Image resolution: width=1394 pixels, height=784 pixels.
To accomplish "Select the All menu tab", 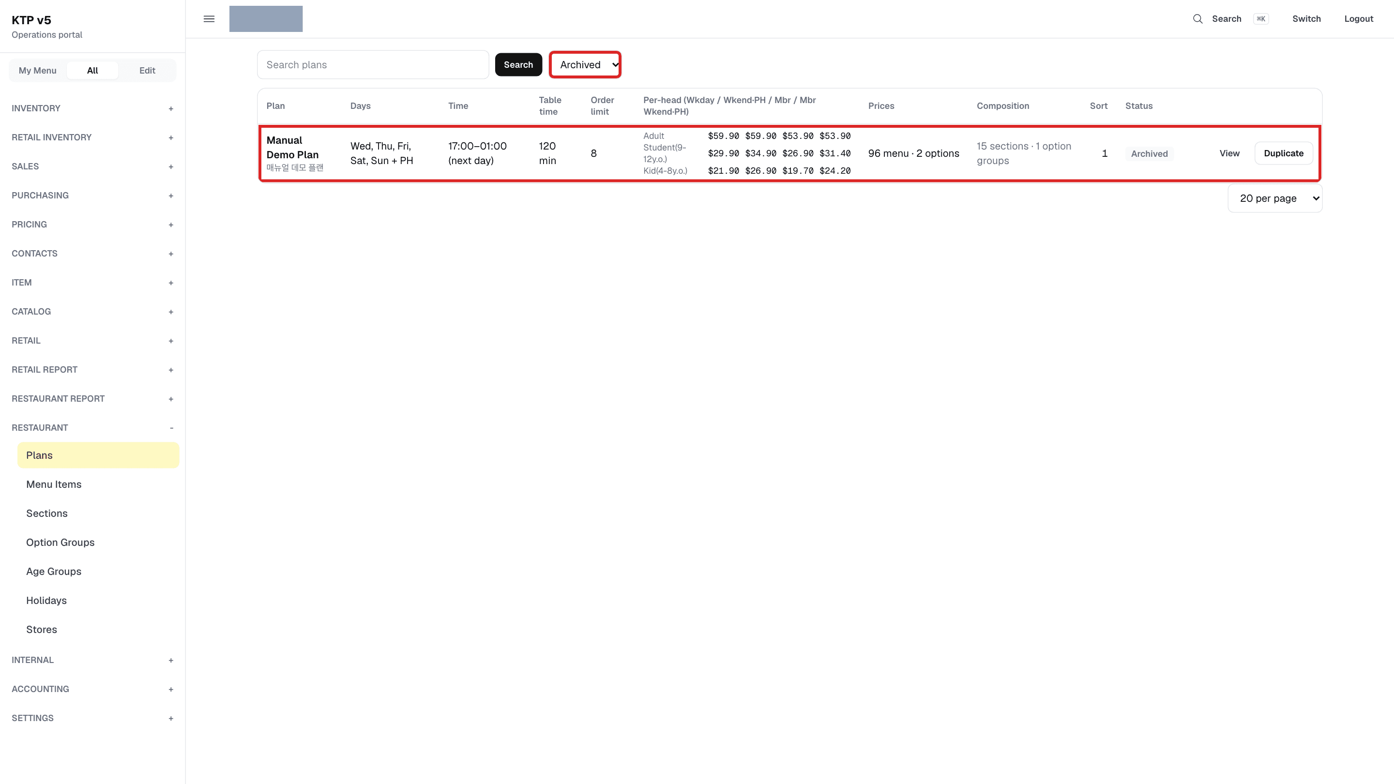I will coord(92,71).
